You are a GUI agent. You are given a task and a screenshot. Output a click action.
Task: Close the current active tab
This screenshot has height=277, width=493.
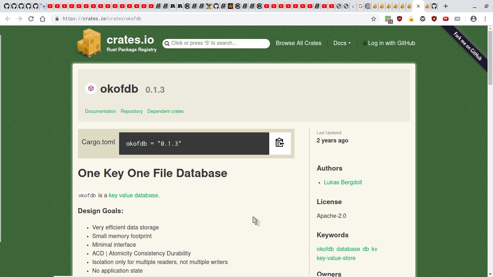point(418,6)
